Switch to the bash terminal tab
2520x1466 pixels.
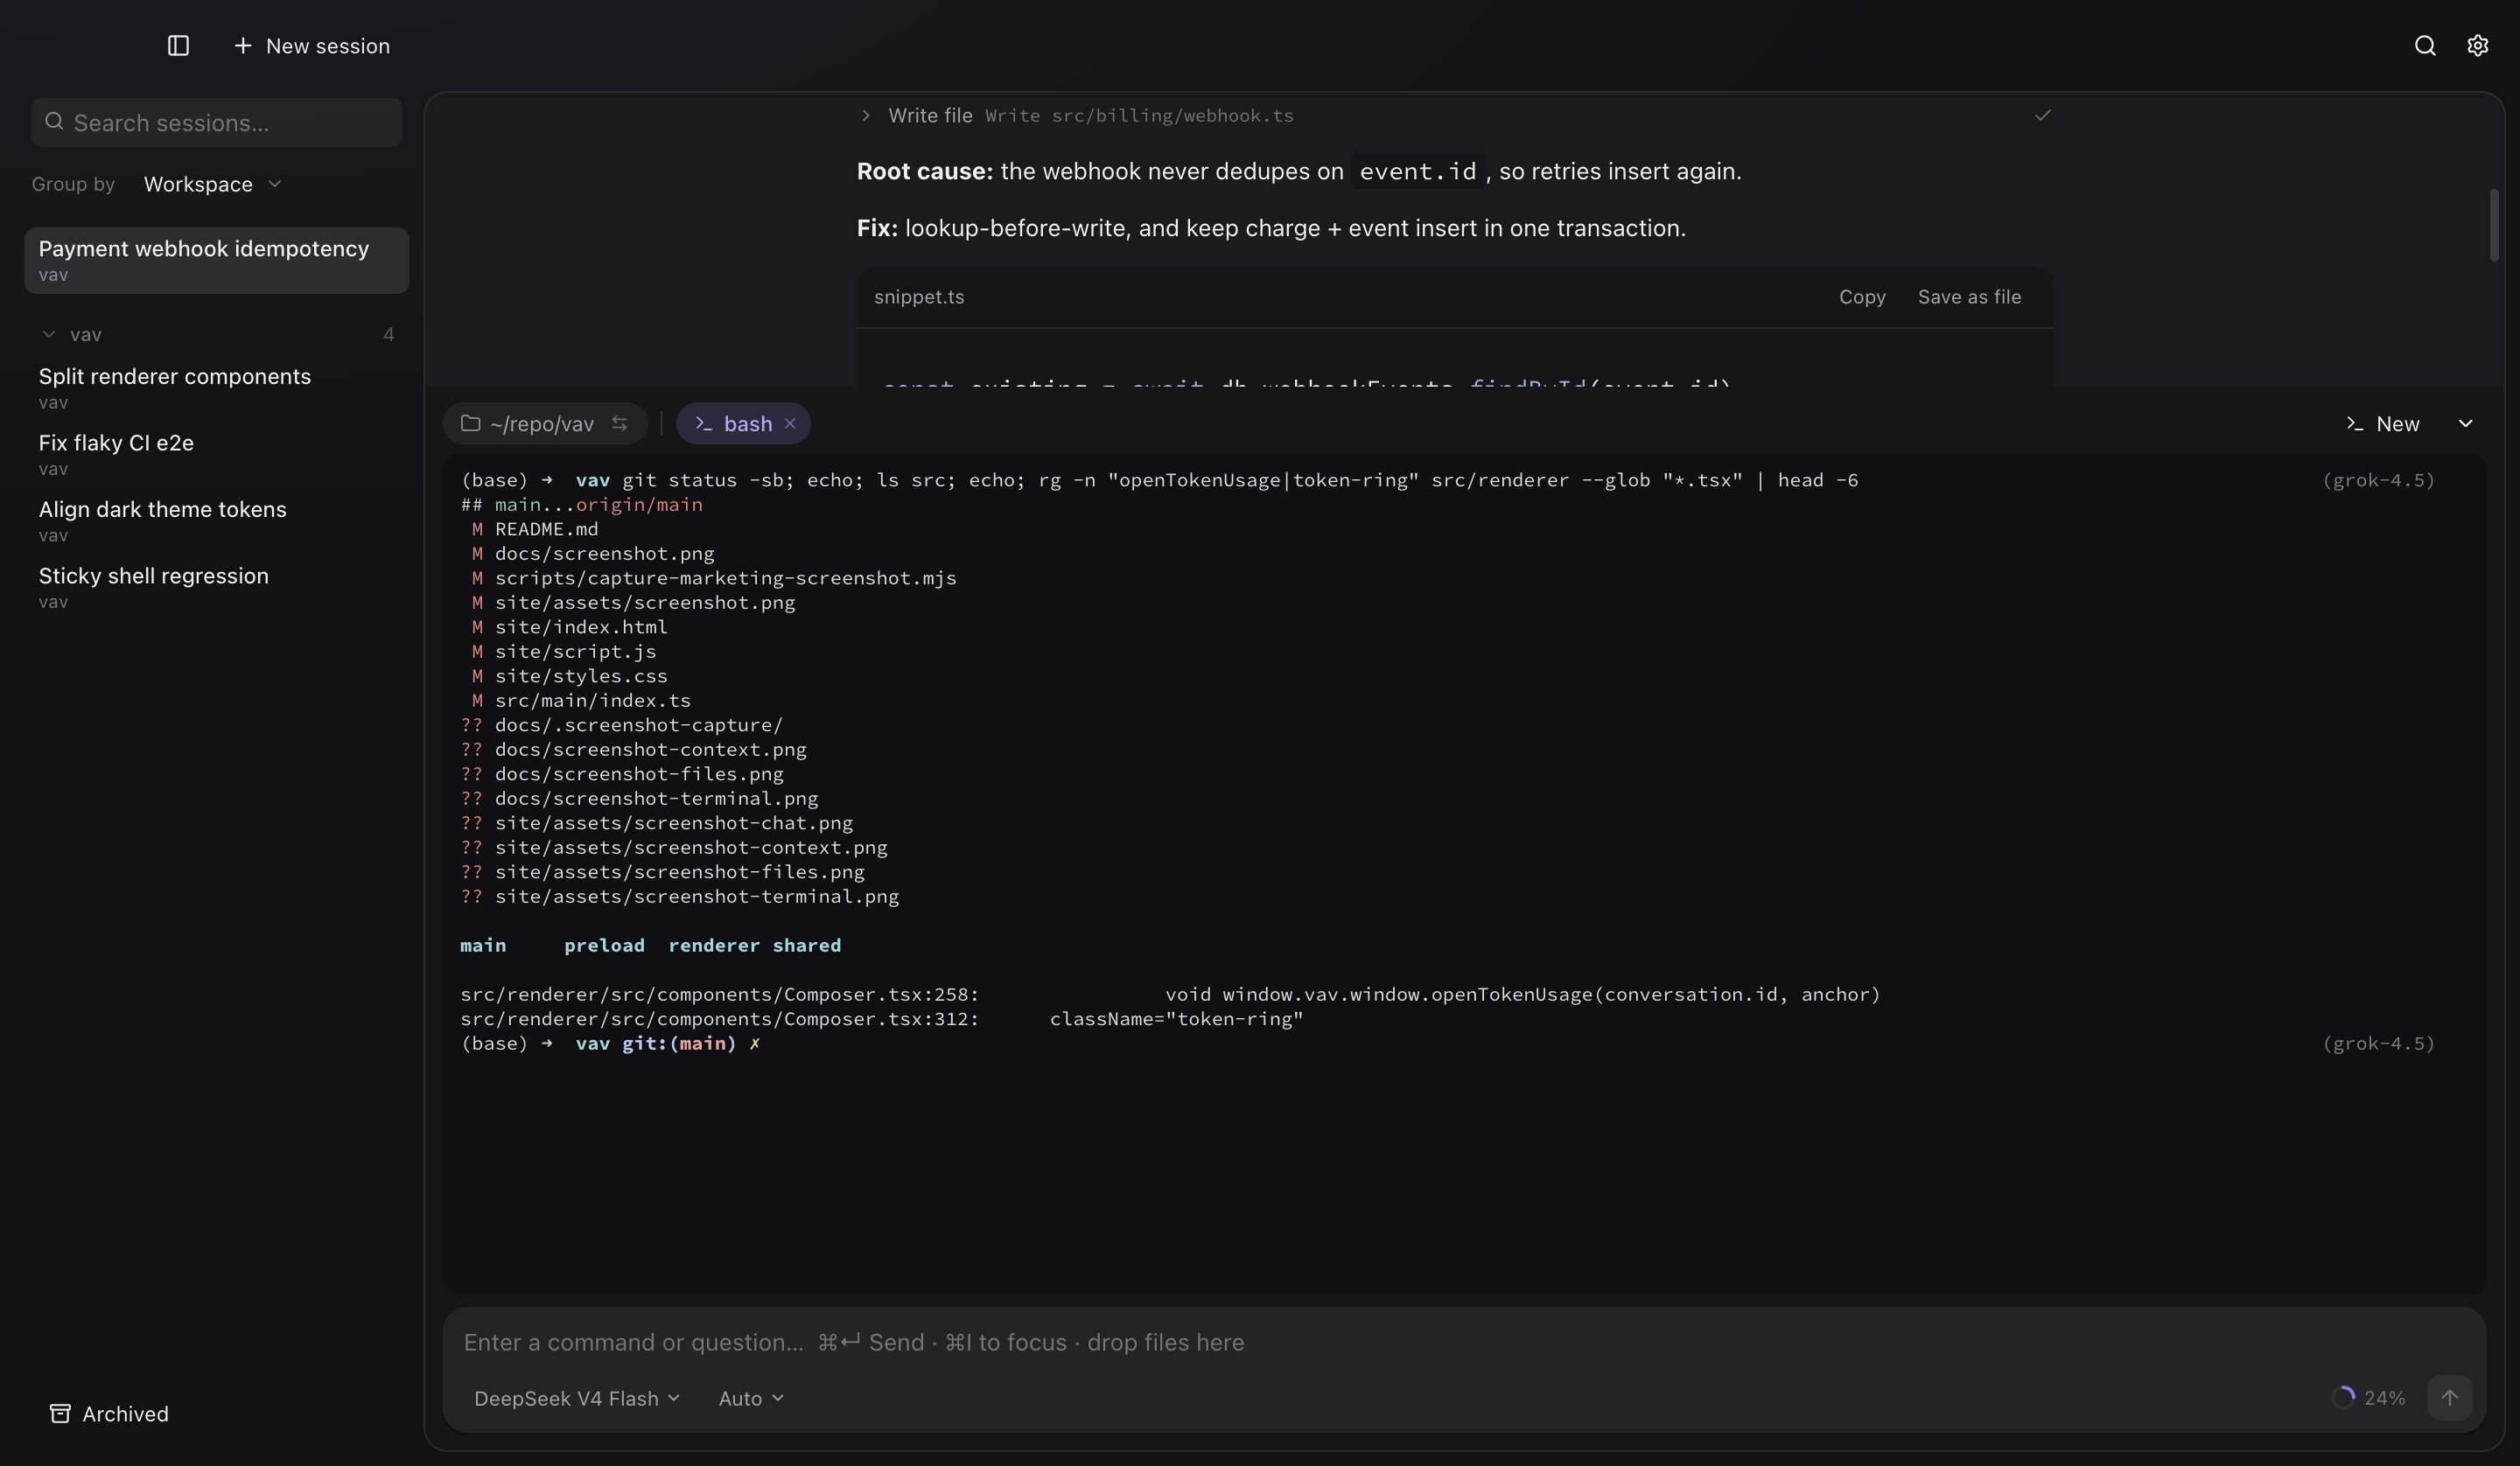pos(743,424)
